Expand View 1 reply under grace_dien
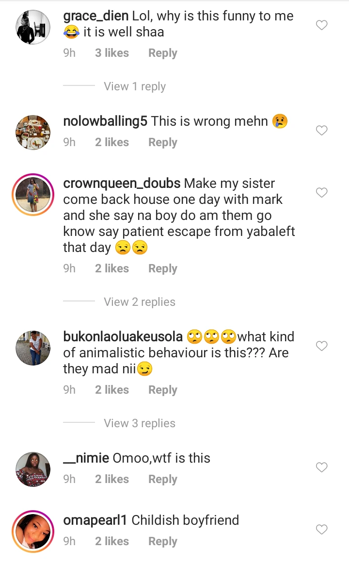This screenshot has width=349, height=567. click(x=134, y=86)
